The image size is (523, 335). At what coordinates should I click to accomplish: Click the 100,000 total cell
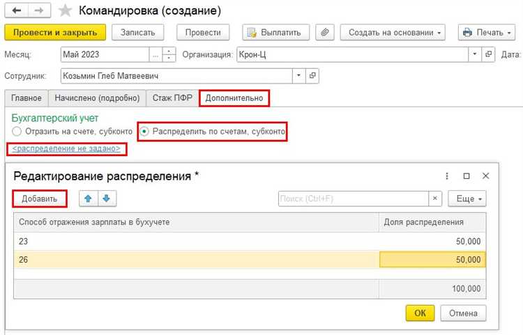point(432,288)
